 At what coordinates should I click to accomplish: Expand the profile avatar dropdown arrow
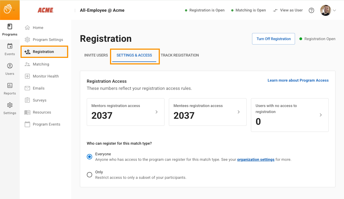[334, 11]
